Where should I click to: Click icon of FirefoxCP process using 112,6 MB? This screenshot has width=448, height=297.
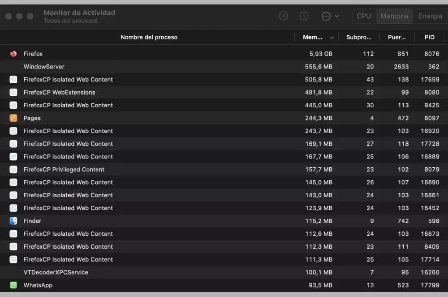(13, 233)
